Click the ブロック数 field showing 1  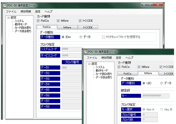150,119
